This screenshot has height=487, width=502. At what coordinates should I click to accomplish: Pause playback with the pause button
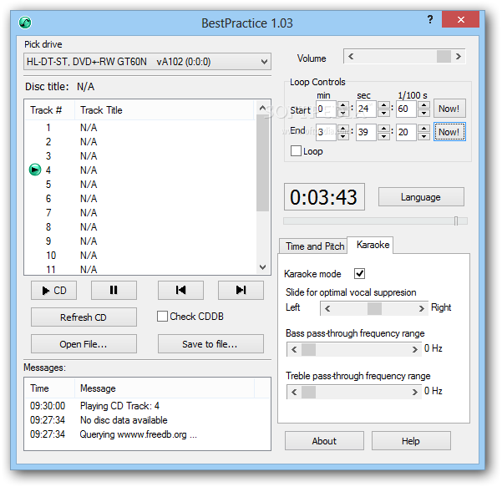[x=114, y=291]
